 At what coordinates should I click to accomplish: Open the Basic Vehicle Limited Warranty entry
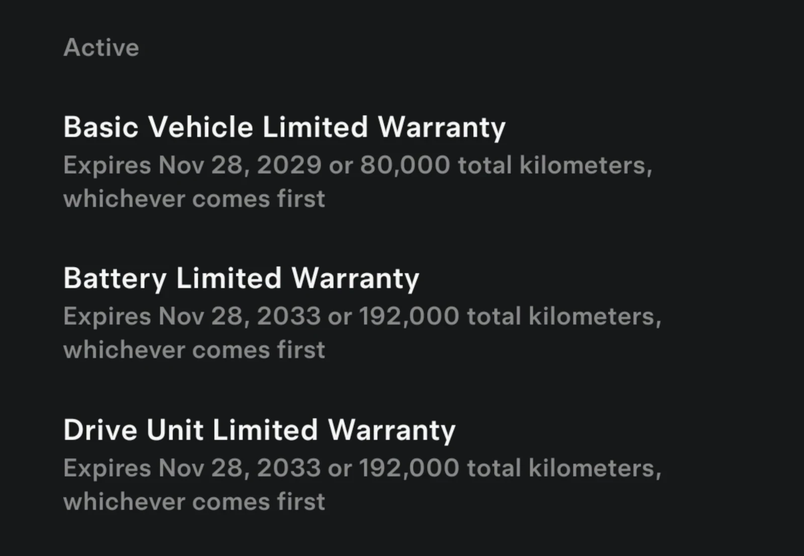click(284, 127)
